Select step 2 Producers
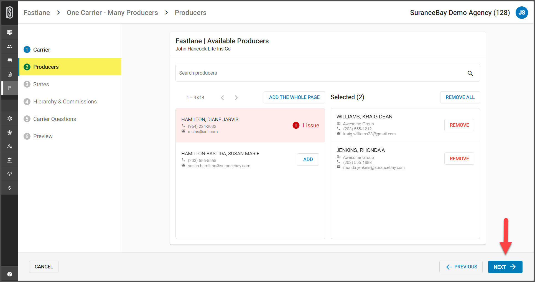This screenshot has width=535, height=282. (x=70, y=67)
